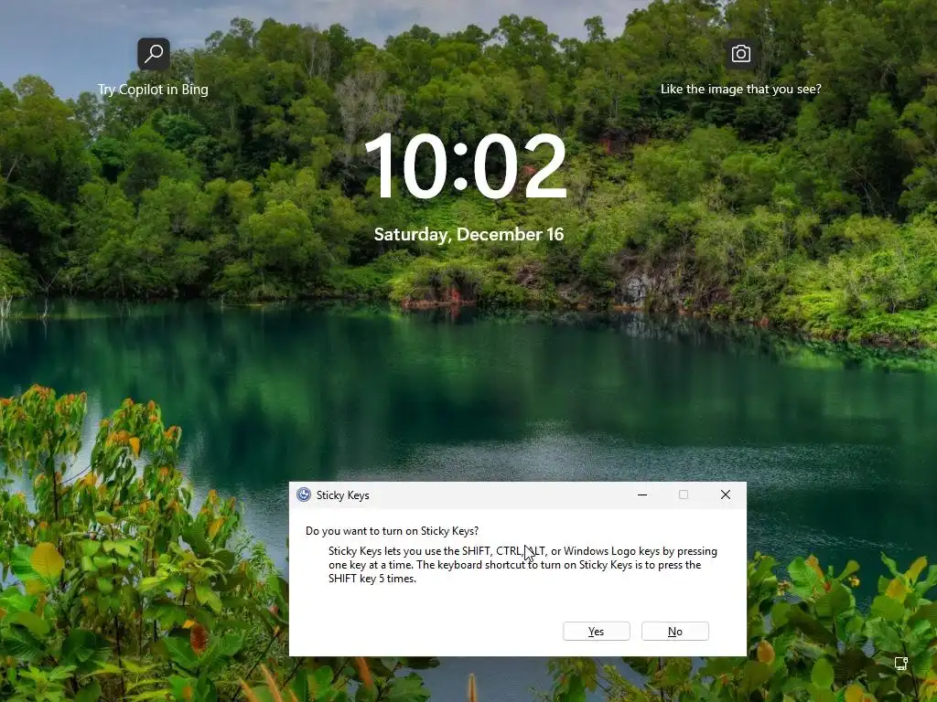This screenshot has width=937, height=702.
Task: Click the 'Sticky Keys' title bar text
Action: pyautogui.click(x=342, y=495)
